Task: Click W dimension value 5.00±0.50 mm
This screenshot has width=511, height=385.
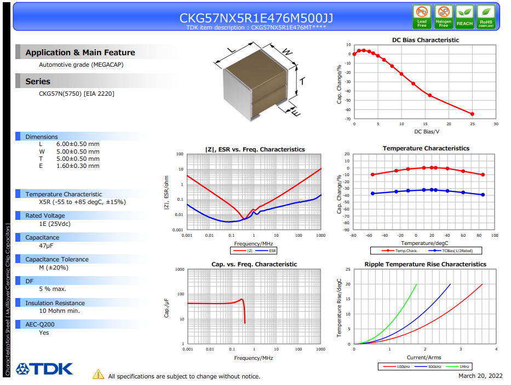Action: (x=78, y=151)
